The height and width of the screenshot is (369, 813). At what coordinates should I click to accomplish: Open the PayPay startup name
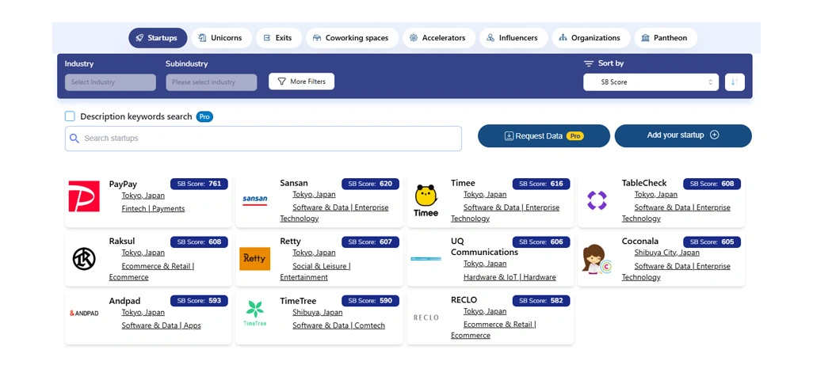(x=123, y=184)
